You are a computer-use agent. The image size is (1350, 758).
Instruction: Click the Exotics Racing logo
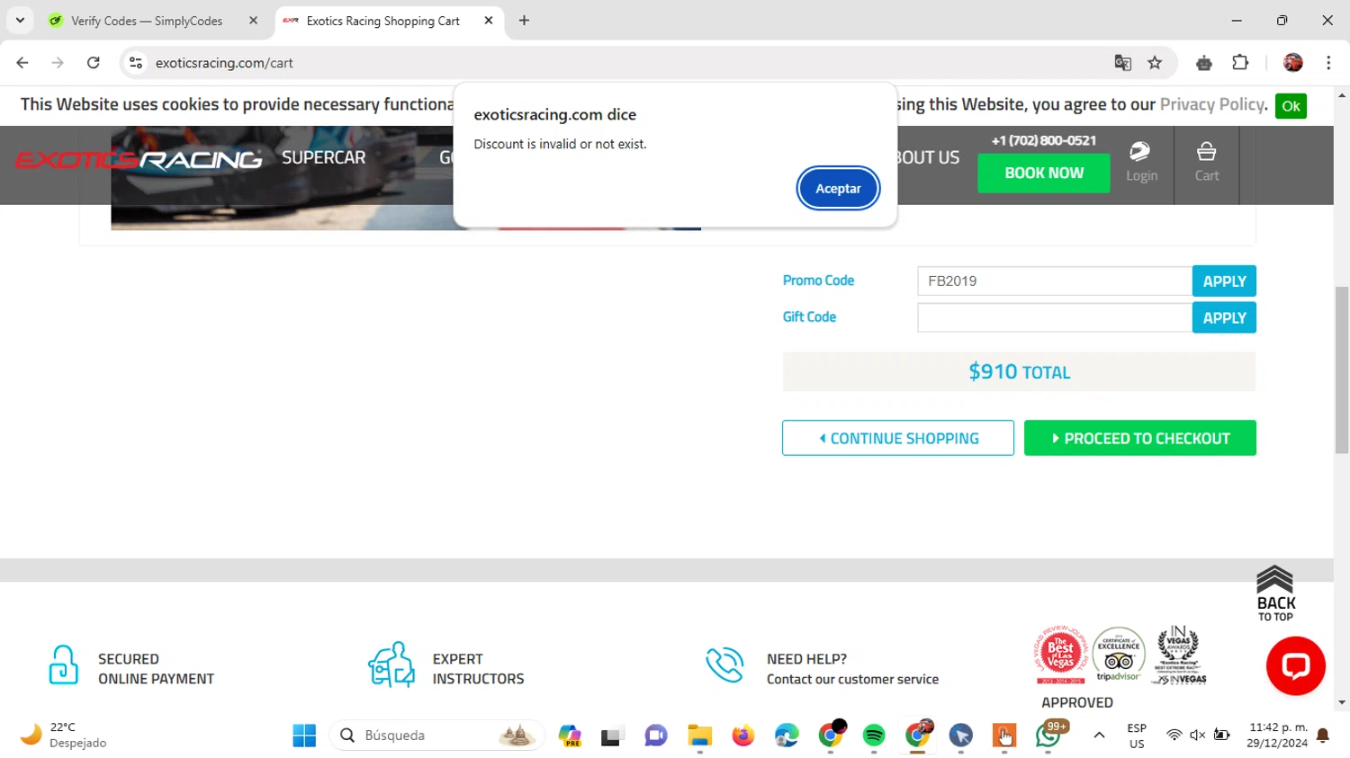[x=139, y=160]
